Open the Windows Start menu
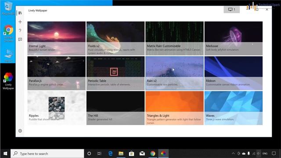Image resolution: width=281 pixels, height=158 pixels. coord(5,154)
